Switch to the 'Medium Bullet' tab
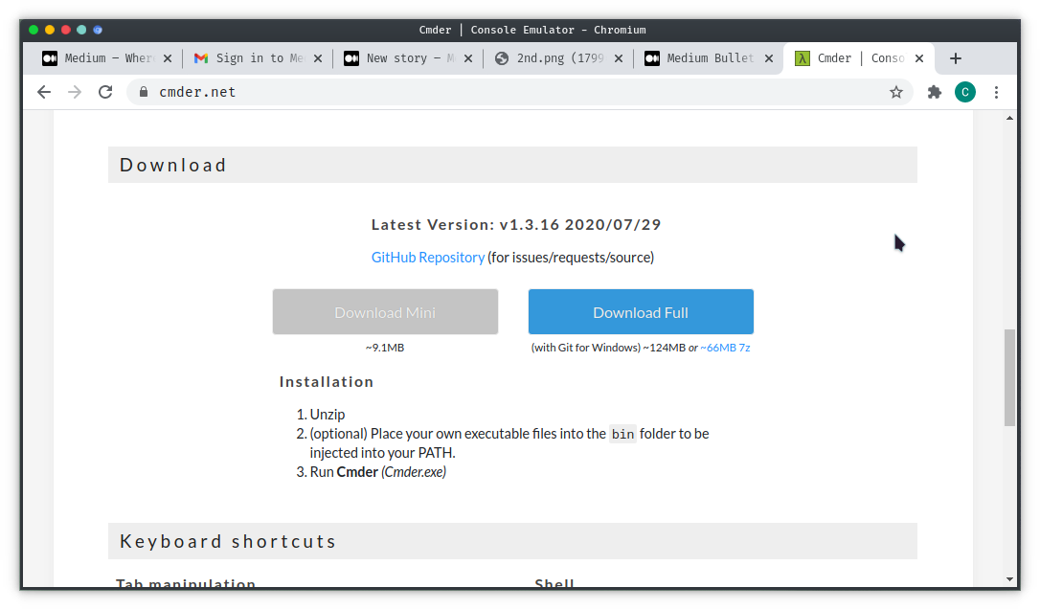 (710, 58)
